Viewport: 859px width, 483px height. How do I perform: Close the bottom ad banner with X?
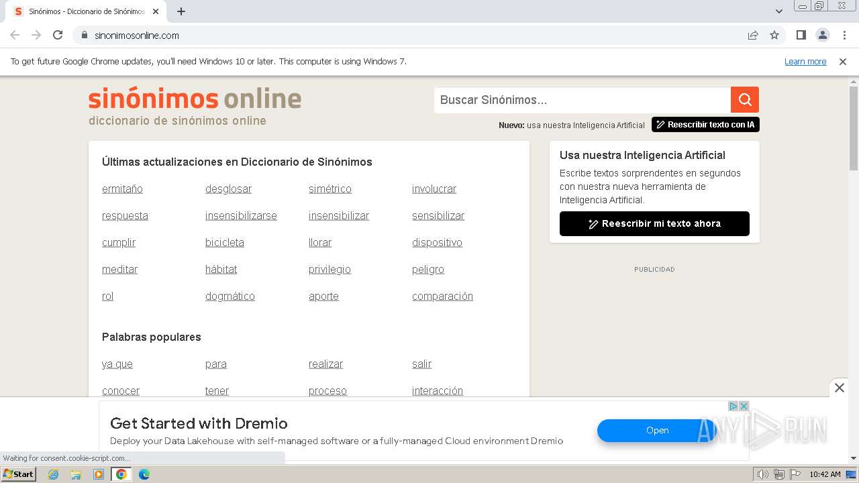(x=840, y=388)
